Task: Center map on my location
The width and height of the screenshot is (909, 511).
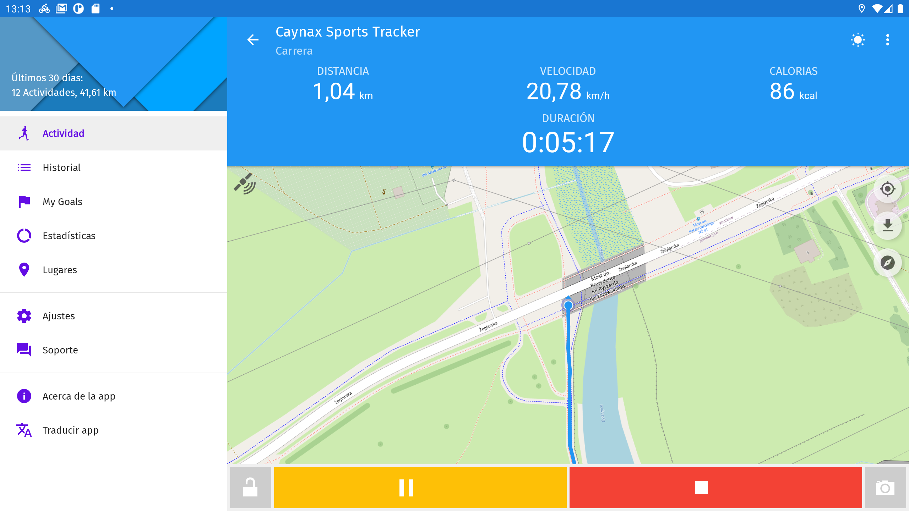Action: pos(887,189)
